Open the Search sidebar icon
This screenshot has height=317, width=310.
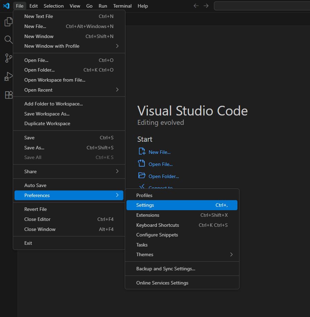coord(9,40)
